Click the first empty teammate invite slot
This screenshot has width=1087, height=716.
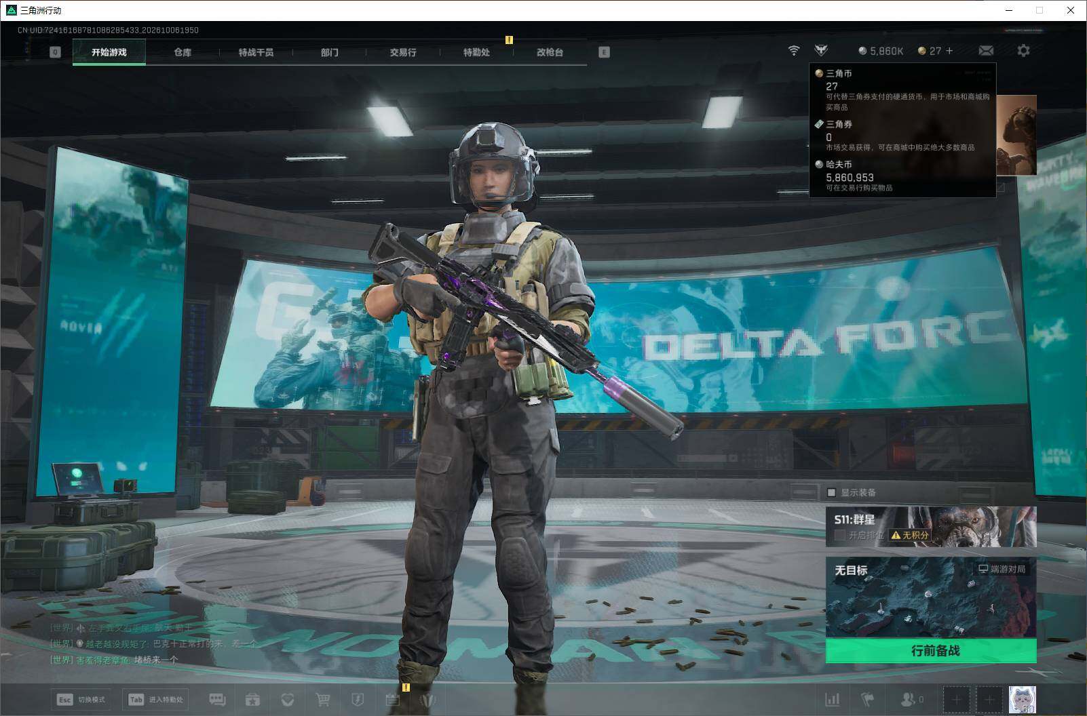pos(957,699)
